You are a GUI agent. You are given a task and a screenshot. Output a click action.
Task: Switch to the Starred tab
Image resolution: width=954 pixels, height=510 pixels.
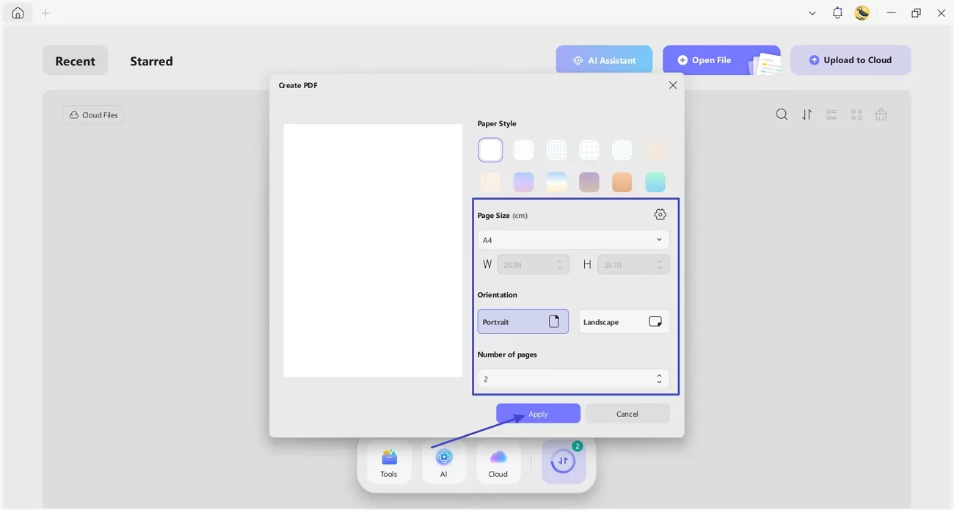point(151,61)
